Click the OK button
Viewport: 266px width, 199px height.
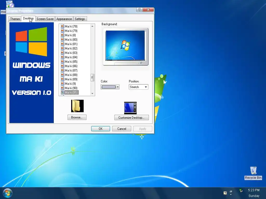(101, 129)
